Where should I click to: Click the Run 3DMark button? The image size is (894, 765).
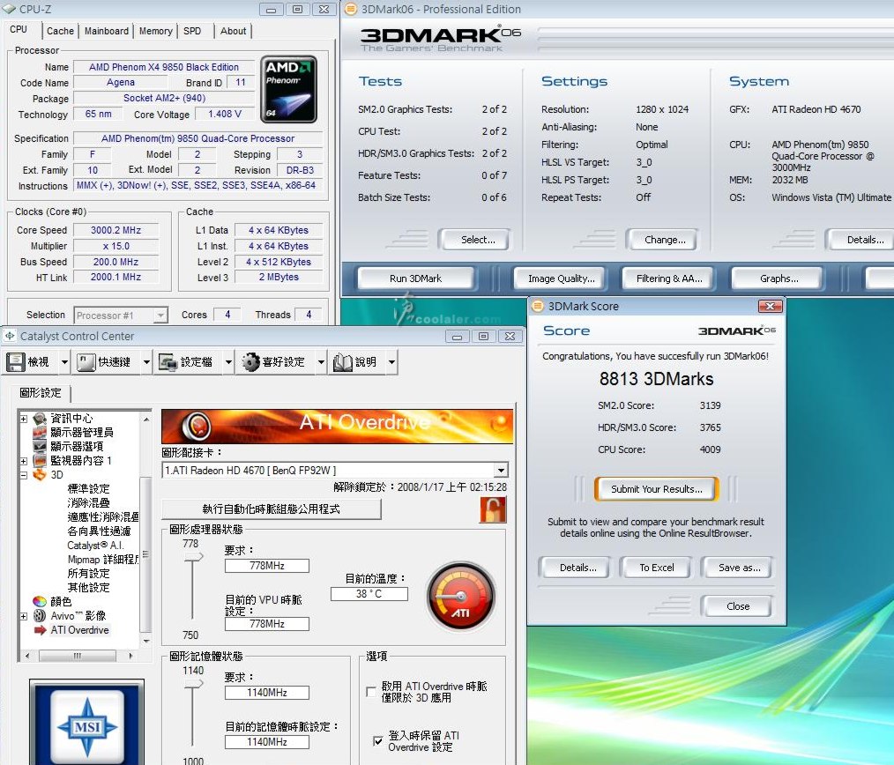(x=415, y=279)
